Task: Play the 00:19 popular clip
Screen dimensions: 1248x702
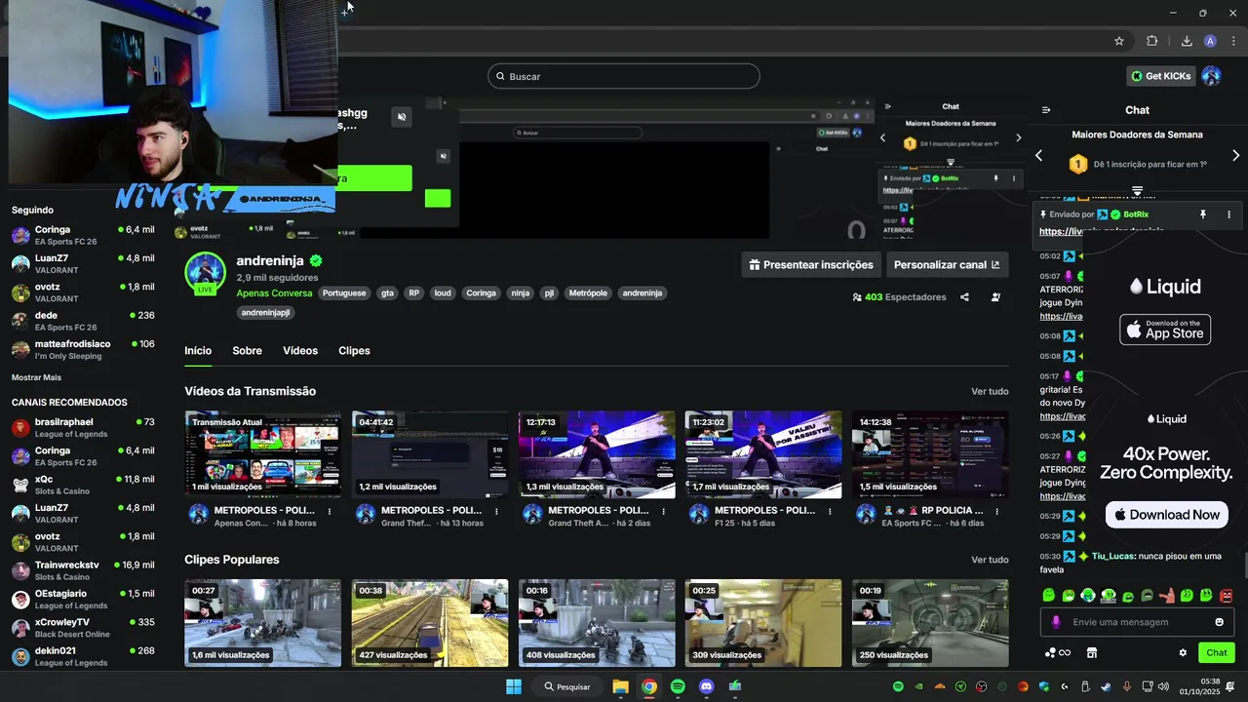Action: [930, 623]
